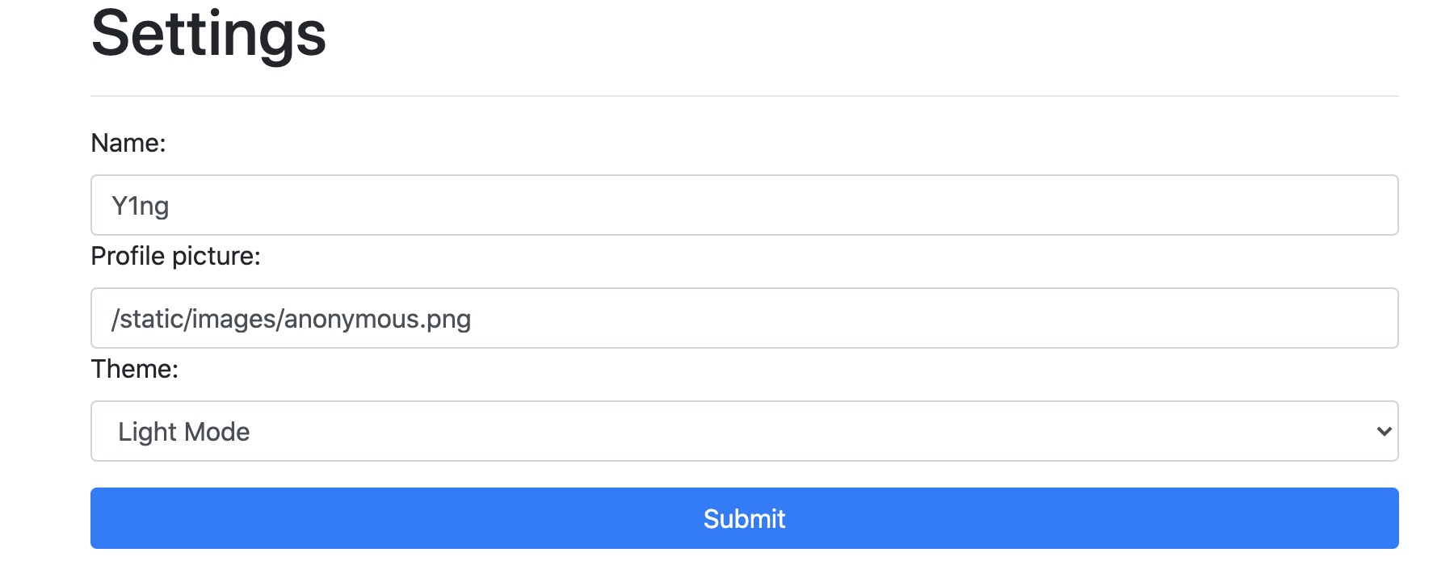Click the Theme dropdown chevron arrow
Image resolution: width=1454 pixels, height=586 pixels.
point(1384,431)
